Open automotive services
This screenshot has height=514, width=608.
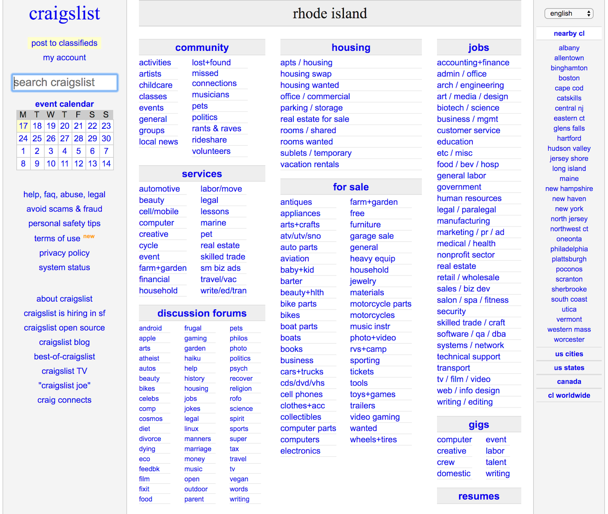pyautogui.click(x=160, y=189)
